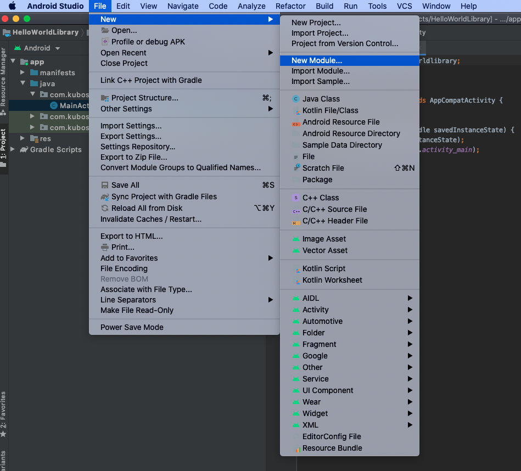521x471 pixels.
Task: Click the File item icon in submenu
Action: point(296,157)
